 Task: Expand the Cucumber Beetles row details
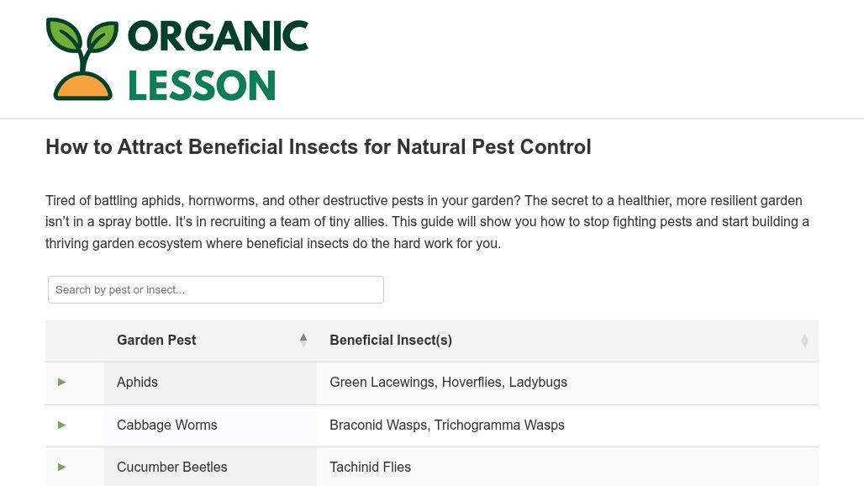coord(61,468)
